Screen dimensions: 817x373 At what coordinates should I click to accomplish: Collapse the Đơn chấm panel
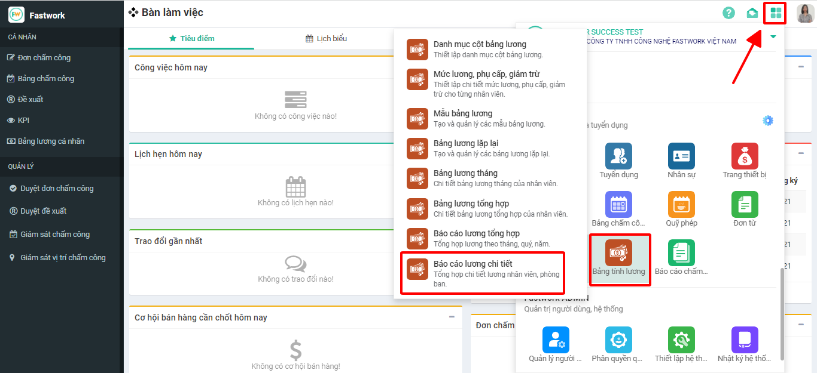click(x=801, y=324)
